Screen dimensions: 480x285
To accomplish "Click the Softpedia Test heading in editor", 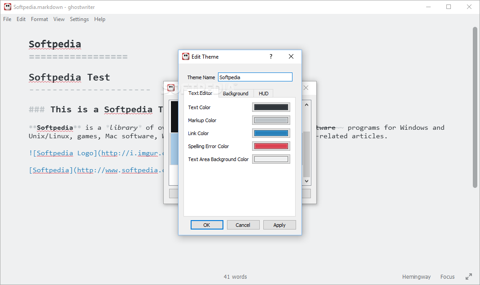I will pyautogui.click(x=69, y=77).
